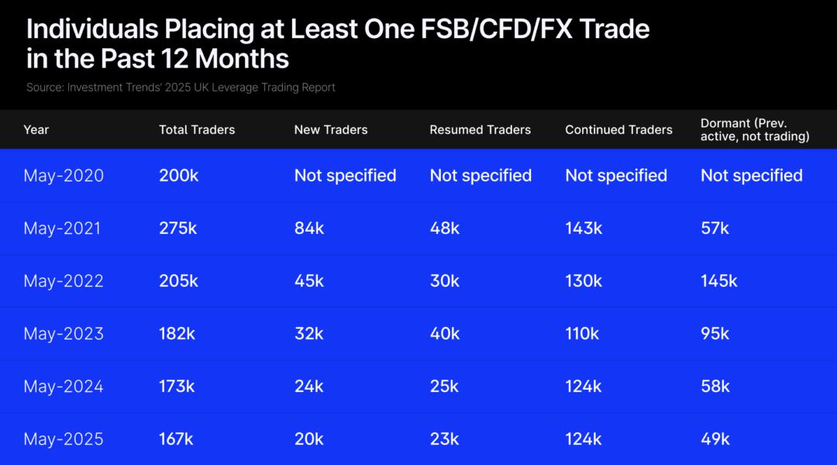
Task: Click the May-2022 row label
Action: pyautogui.click(x=64, y=281)
